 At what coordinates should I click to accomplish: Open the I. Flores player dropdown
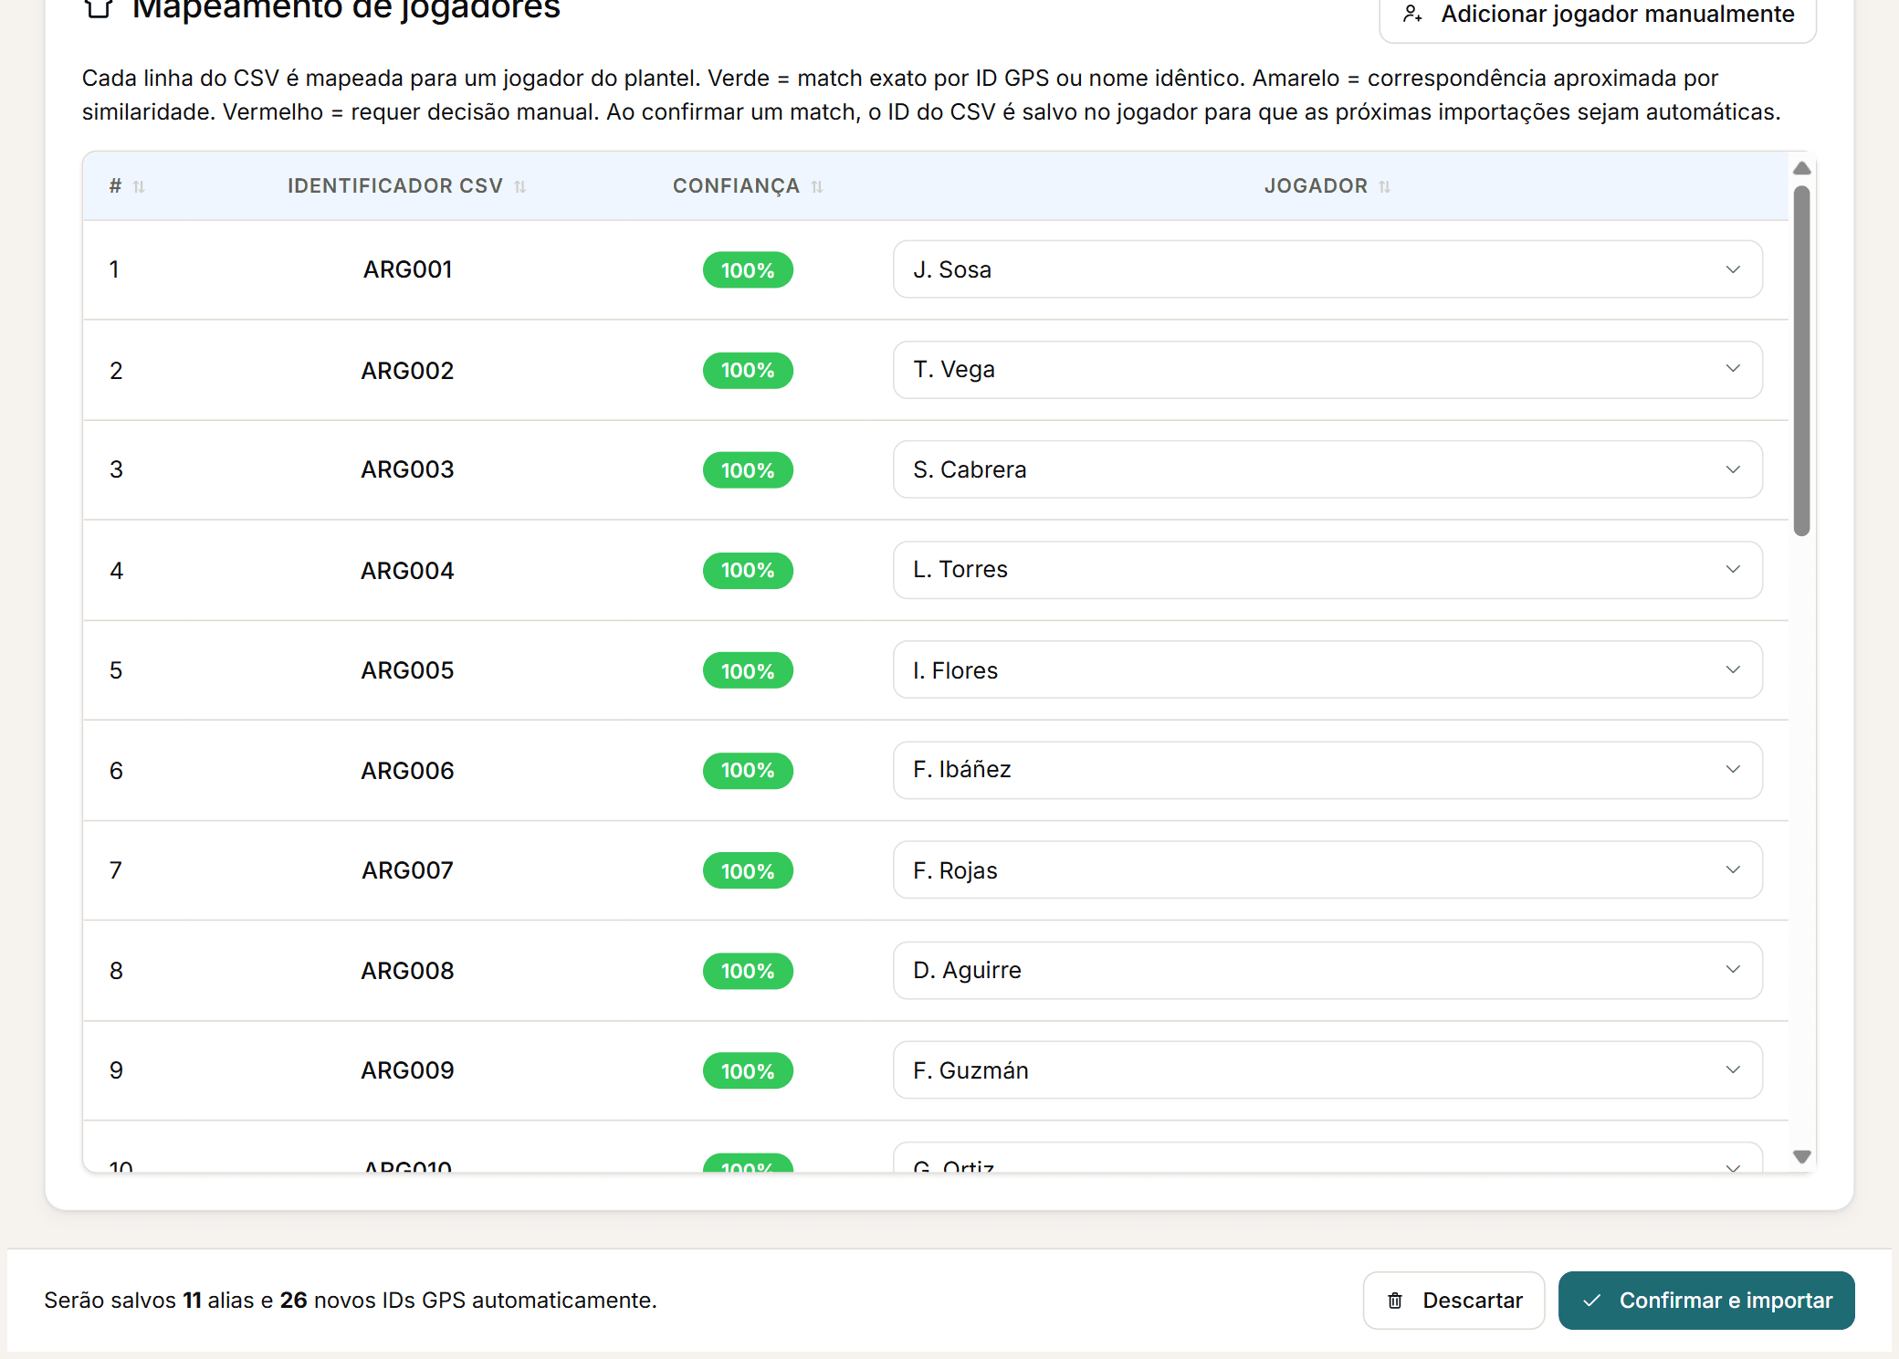pyautogui.click(x=1327, y=669)
